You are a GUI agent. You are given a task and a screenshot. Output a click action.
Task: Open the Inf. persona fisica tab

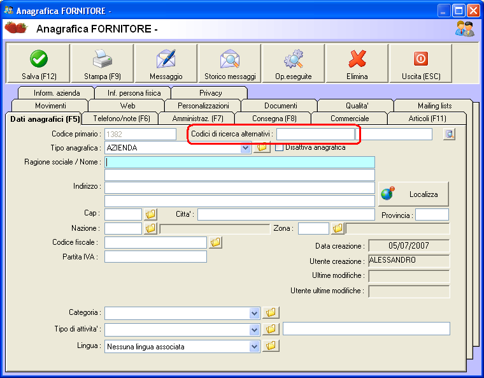[x=134, y=92]
